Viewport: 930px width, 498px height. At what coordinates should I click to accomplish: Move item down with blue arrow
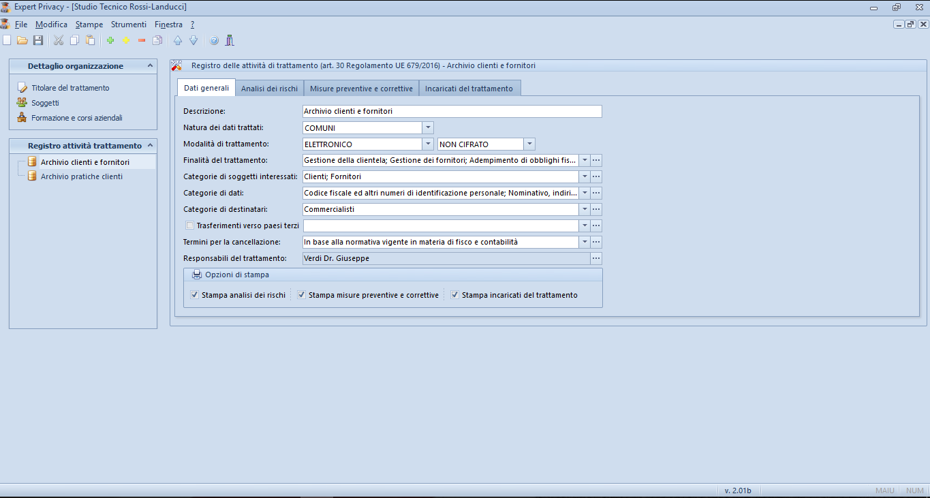click(193, 41)
